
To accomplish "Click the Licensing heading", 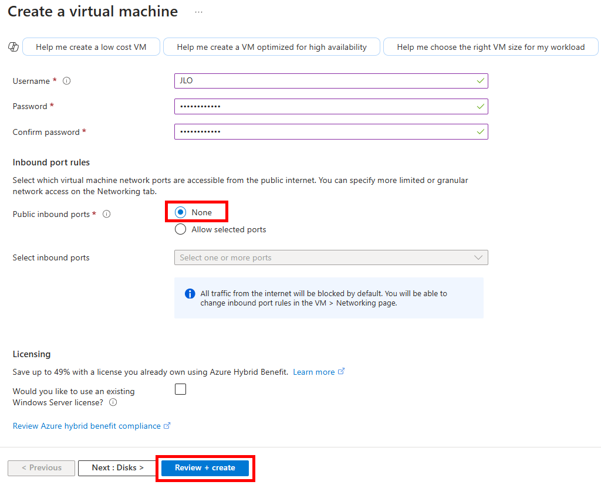I will pyautogui.click(x=32, y=354).
